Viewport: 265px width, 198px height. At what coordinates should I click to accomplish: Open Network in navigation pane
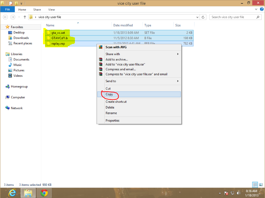click(17, 108)
